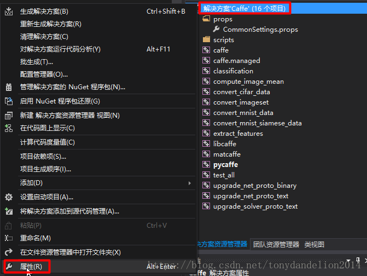Click the props folder icon
367x276 pixels.
click(206, 19)
